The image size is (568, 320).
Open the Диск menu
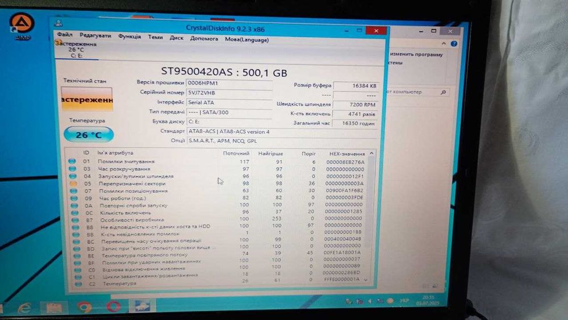point(177,38)
